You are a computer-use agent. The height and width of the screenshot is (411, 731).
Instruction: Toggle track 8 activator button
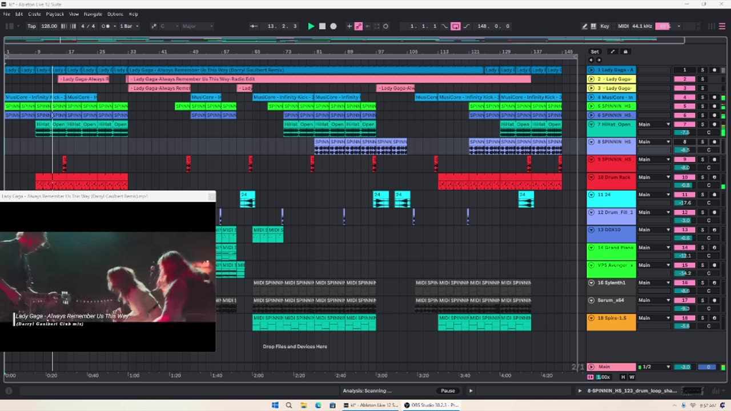tap(685, 142)
